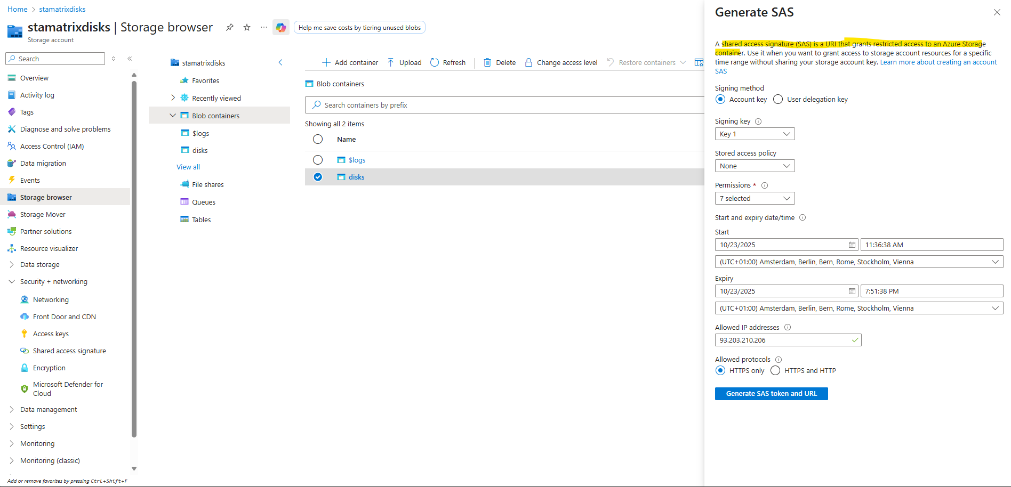Viewport: 1011px width, 487px height.
Task: Check the $logs container row
Action: coord(318,160)
